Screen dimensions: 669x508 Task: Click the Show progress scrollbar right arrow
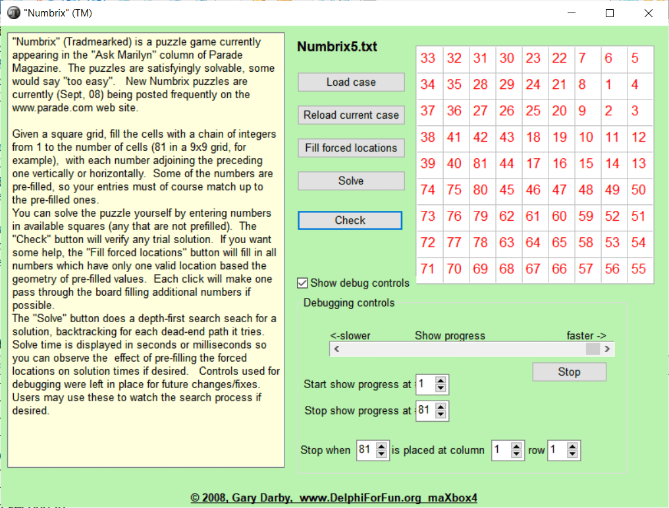(607, 349)
